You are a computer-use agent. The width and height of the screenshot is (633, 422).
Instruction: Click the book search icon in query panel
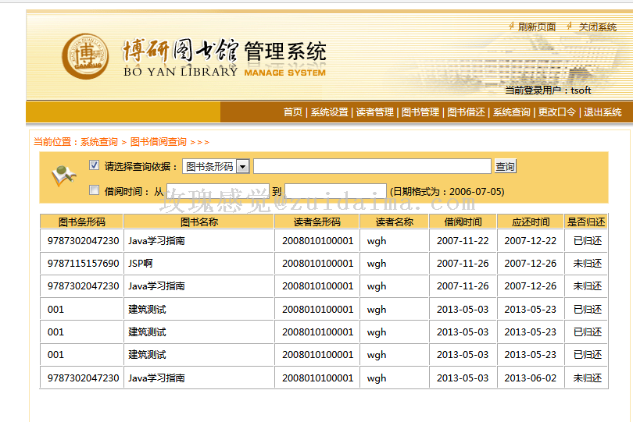64,176
